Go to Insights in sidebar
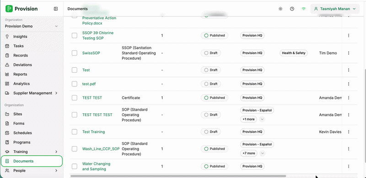 click(20, 36)
